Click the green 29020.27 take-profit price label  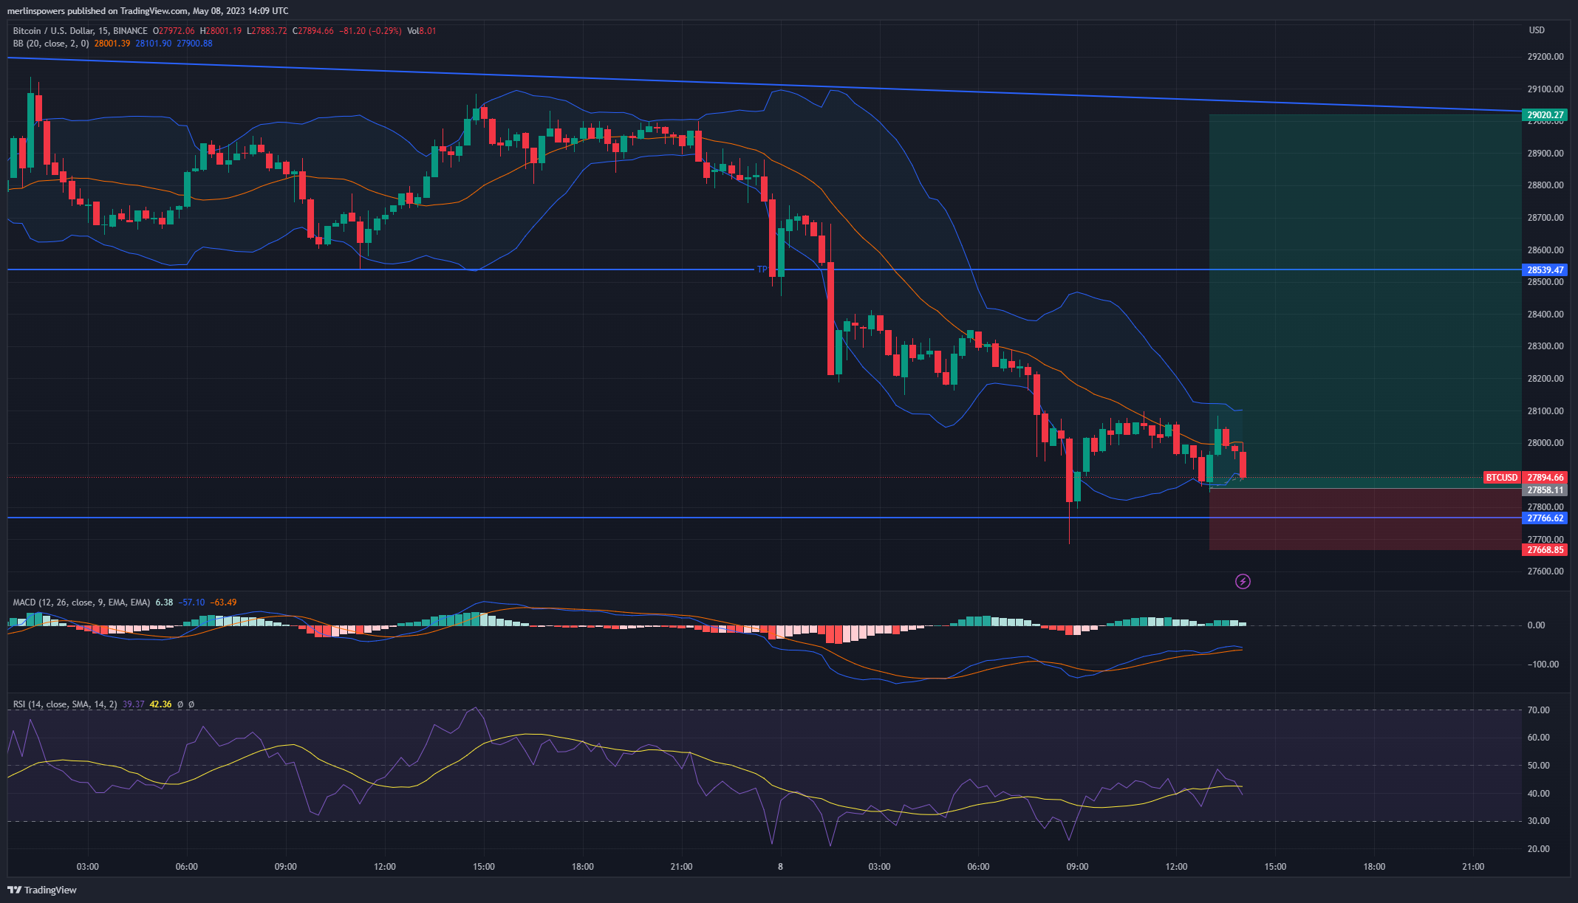[1545, 115]
